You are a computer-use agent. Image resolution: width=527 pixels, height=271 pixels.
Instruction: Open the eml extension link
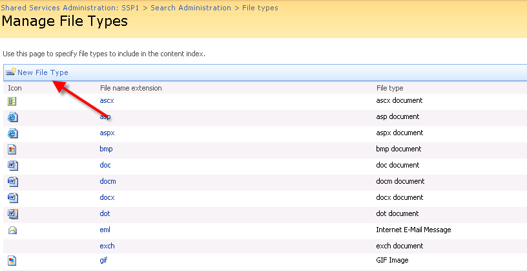coord(105,230)
